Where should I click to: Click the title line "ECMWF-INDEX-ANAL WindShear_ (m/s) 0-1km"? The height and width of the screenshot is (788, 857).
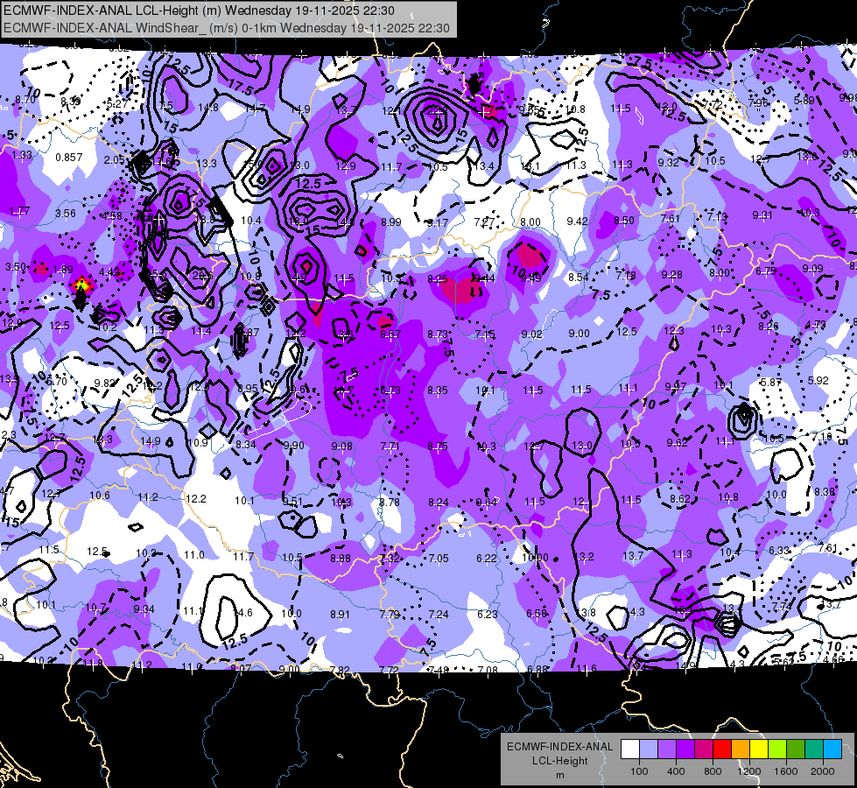coord(140,28)
